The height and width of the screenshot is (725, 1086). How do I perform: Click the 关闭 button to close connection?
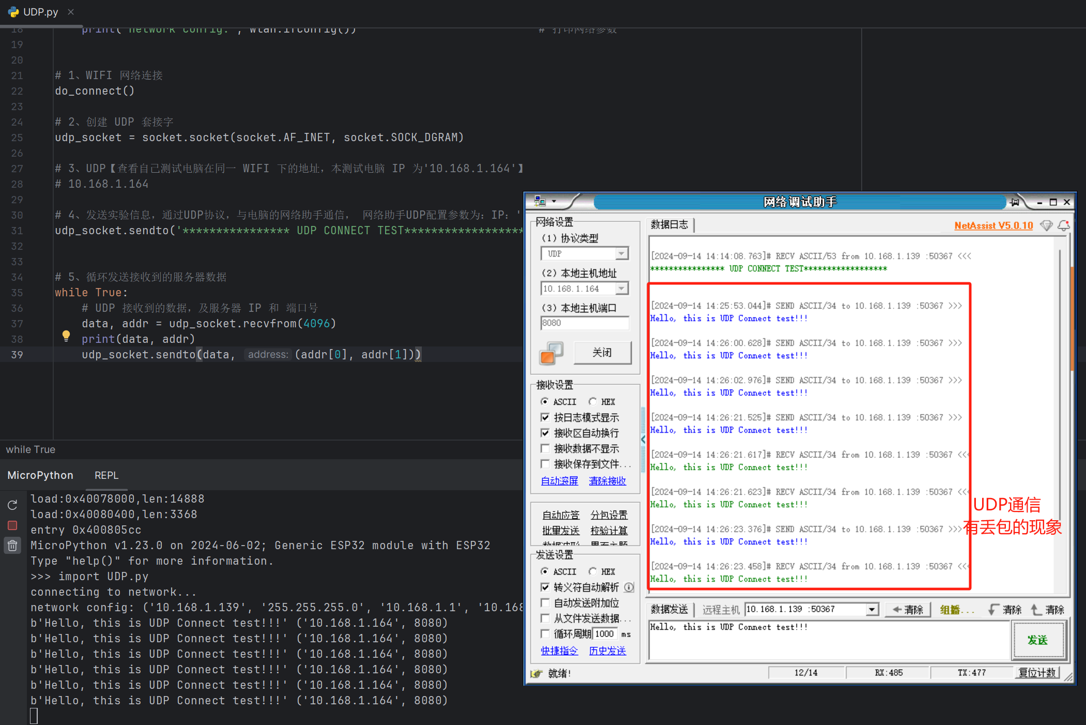(x=602, y=353)
